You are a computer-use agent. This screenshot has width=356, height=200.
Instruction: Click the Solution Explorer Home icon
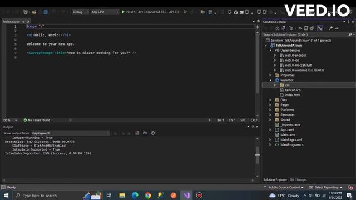[278, 28]
